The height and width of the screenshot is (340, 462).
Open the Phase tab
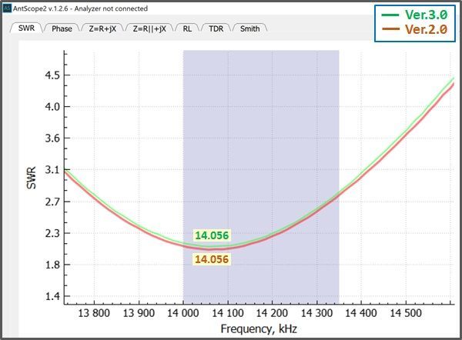(62, 29)
